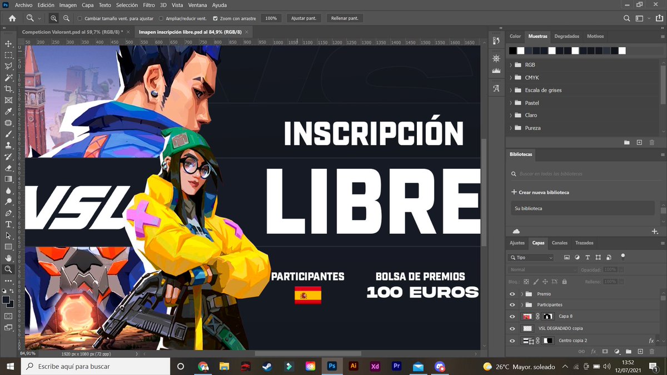667x375 pixels.
Task: Select the Magic Wand tool
Action: [8, 78]
